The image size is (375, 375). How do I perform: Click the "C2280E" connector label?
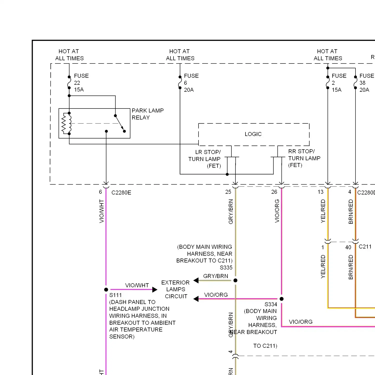[x=121, y=192]
